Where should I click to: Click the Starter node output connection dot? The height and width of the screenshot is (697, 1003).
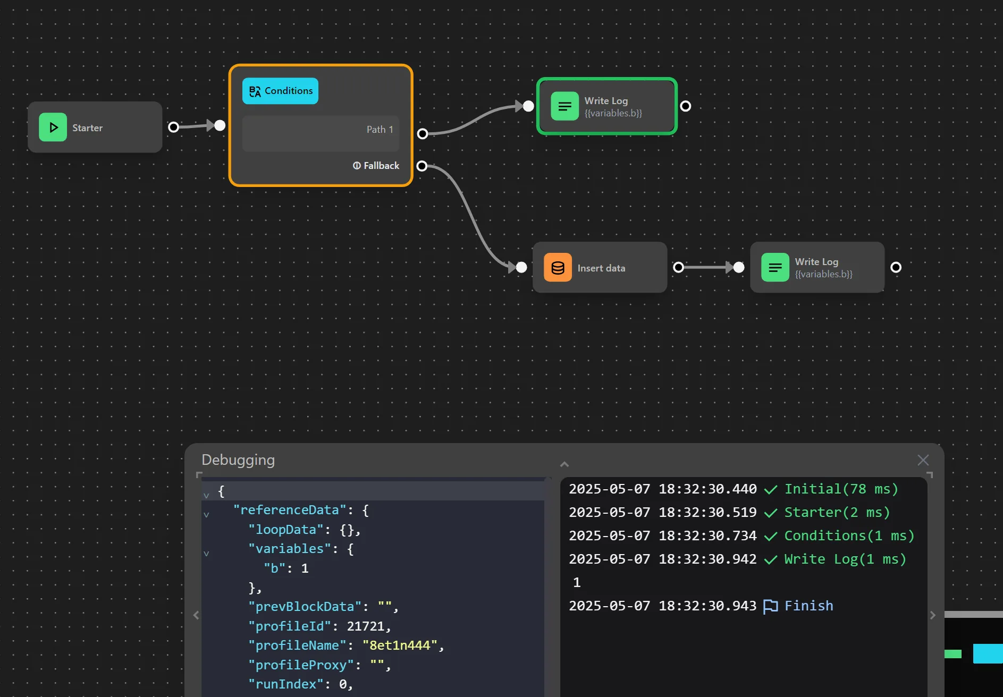pyautogui.click(x=173, y=126)
